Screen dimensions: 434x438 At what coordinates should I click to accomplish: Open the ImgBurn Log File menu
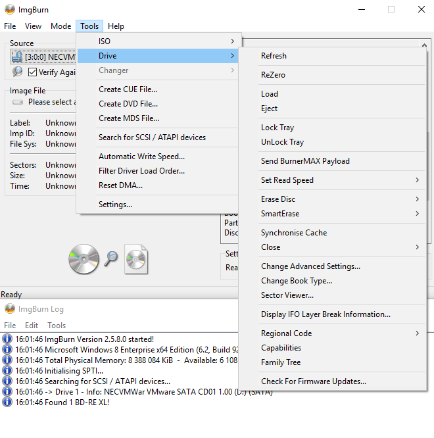pyautogui.click(x=10, y=326)
